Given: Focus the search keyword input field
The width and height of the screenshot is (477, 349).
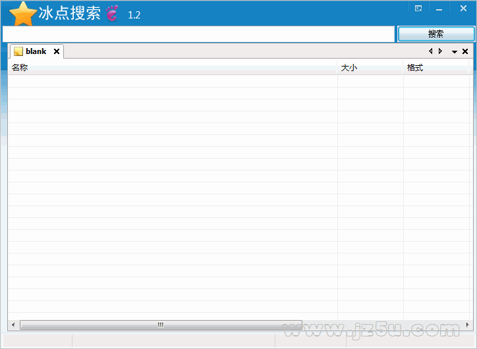Looking at the screenshot, I should (x=198, y=34).
